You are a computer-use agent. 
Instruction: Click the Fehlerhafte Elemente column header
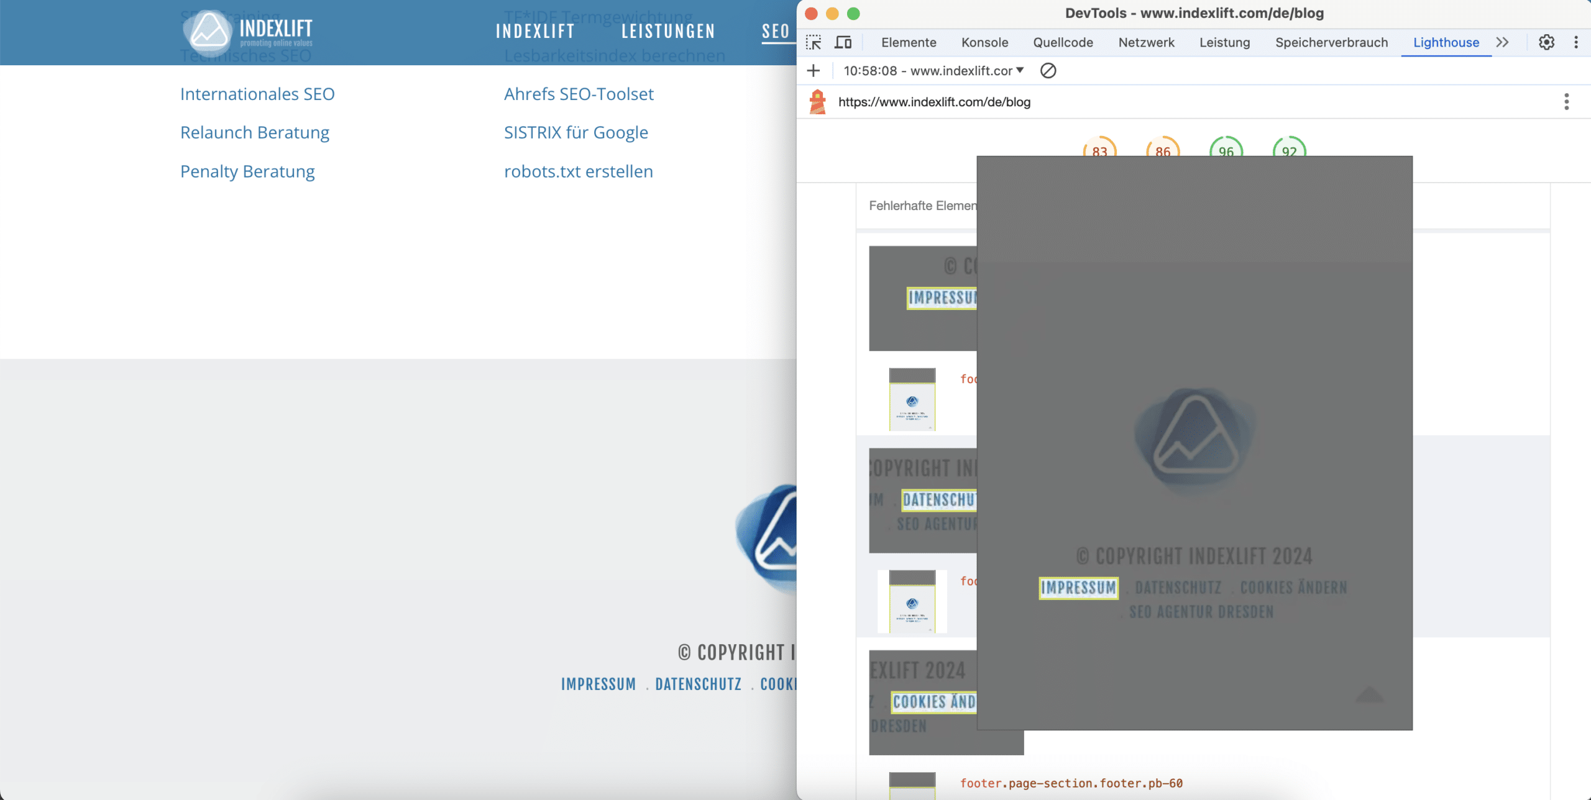tap(923, 206)
